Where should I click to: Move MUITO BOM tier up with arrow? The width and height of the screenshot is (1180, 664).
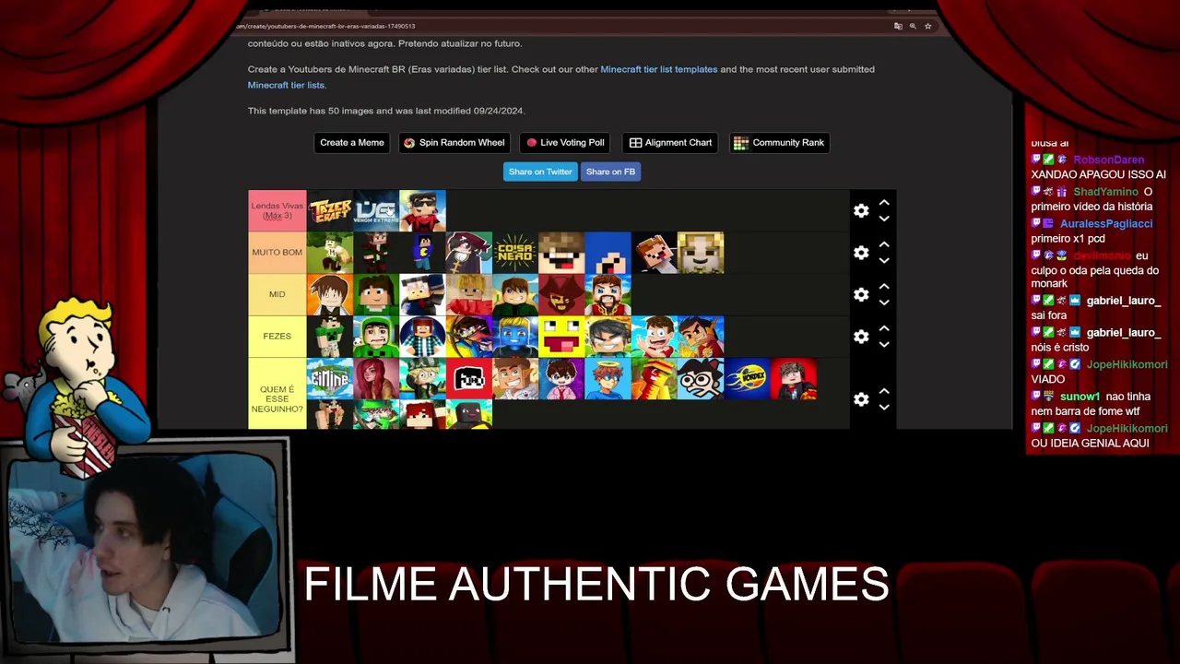(x=884, y=244)
